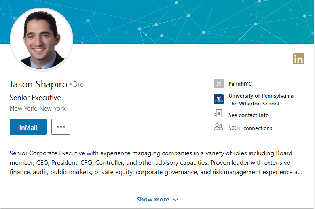Screen dimensions: 315x209
Task: Open the PennNYC company link
Action: click(x=240, y=84)
